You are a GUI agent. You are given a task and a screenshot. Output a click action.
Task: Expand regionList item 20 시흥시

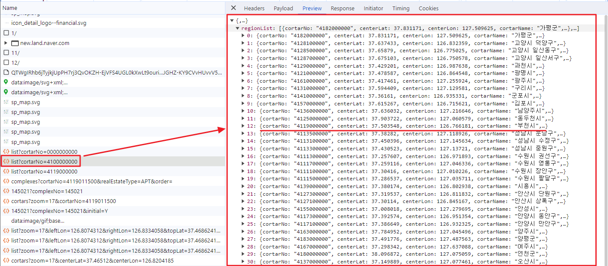click(x=243, y=186)
